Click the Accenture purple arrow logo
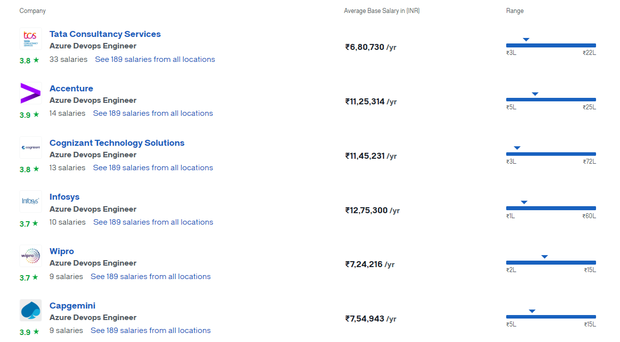The width and height of the screenshot is (620, 342). [x=30, y=93]
